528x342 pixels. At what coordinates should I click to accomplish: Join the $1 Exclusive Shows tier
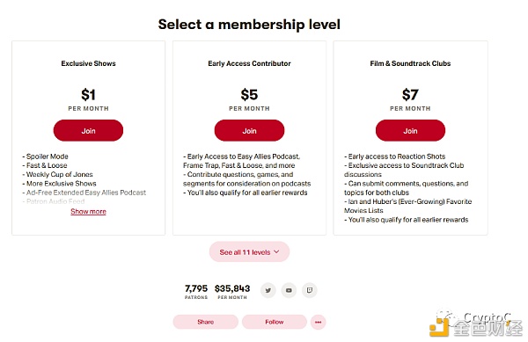88,130
